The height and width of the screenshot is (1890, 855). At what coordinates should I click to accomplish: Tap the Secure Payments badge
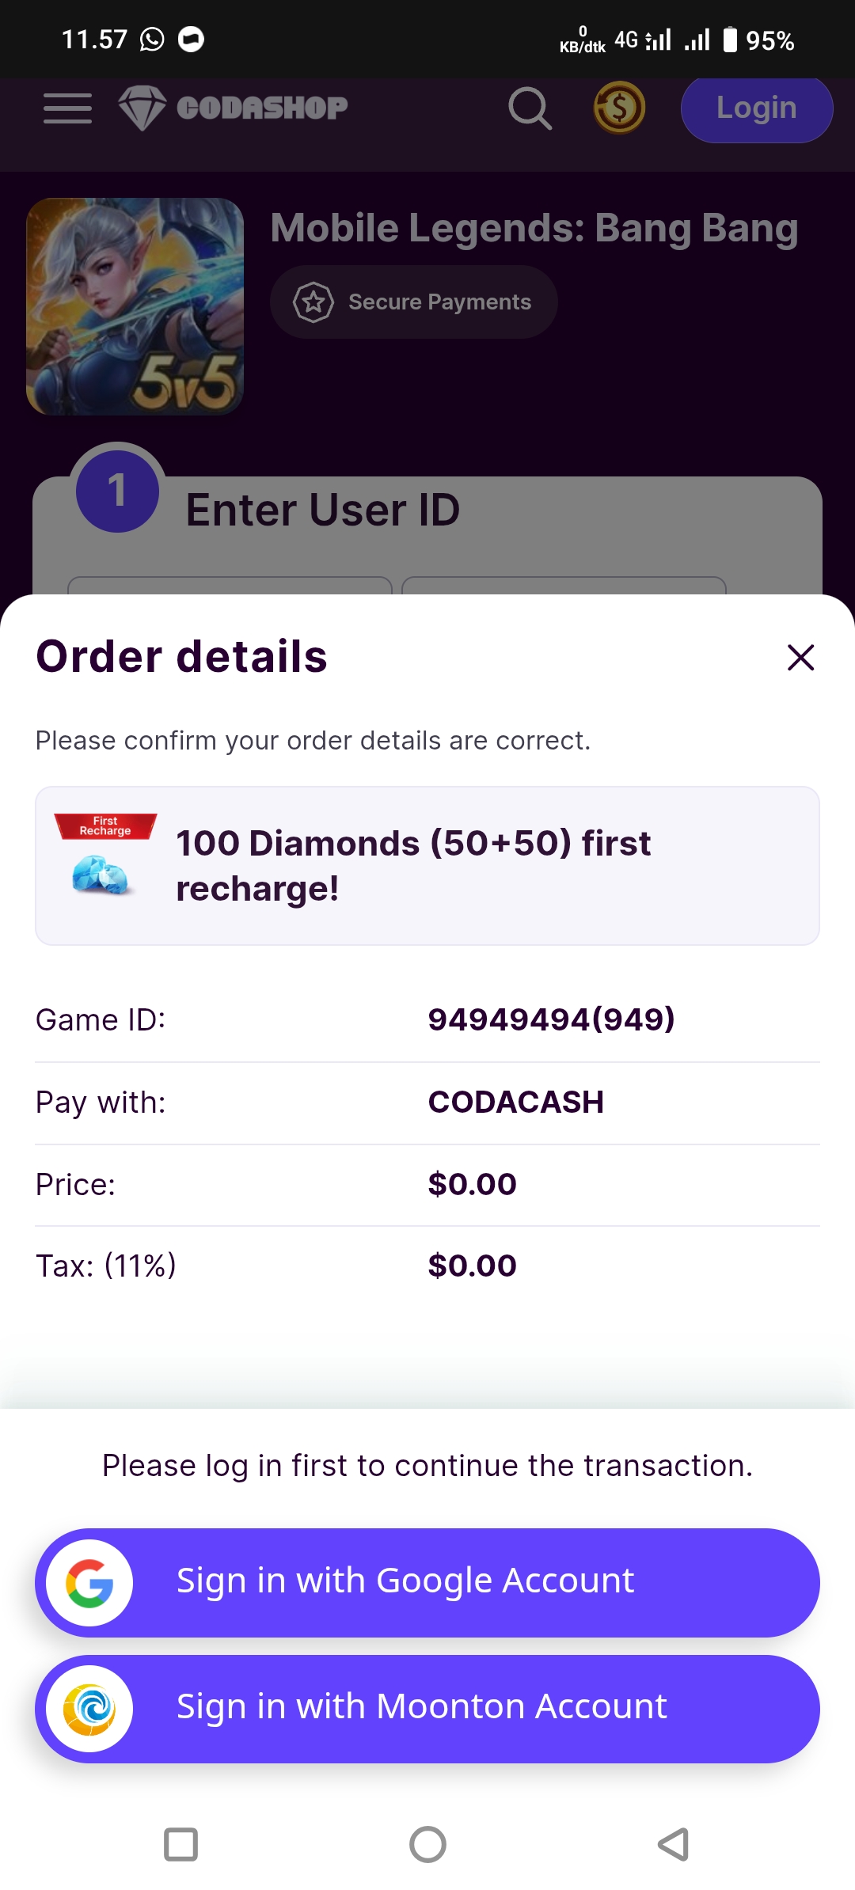[x=413, y=302]
